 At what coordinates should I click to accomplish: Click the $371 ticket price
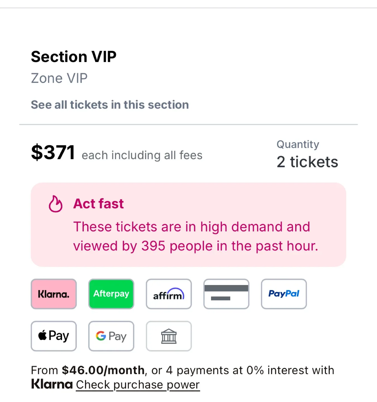click(53, 153)
